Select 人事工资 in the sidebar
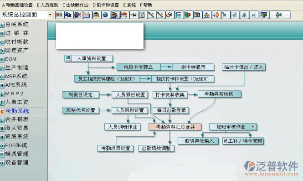Viewport: 303px width, 181px height. [x=17, y=102]
